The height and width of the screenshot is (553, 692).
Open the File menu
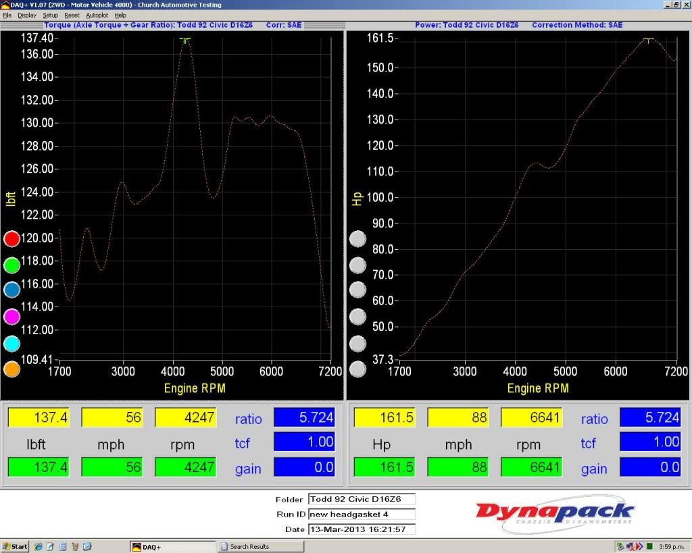(x=7, y=15)
